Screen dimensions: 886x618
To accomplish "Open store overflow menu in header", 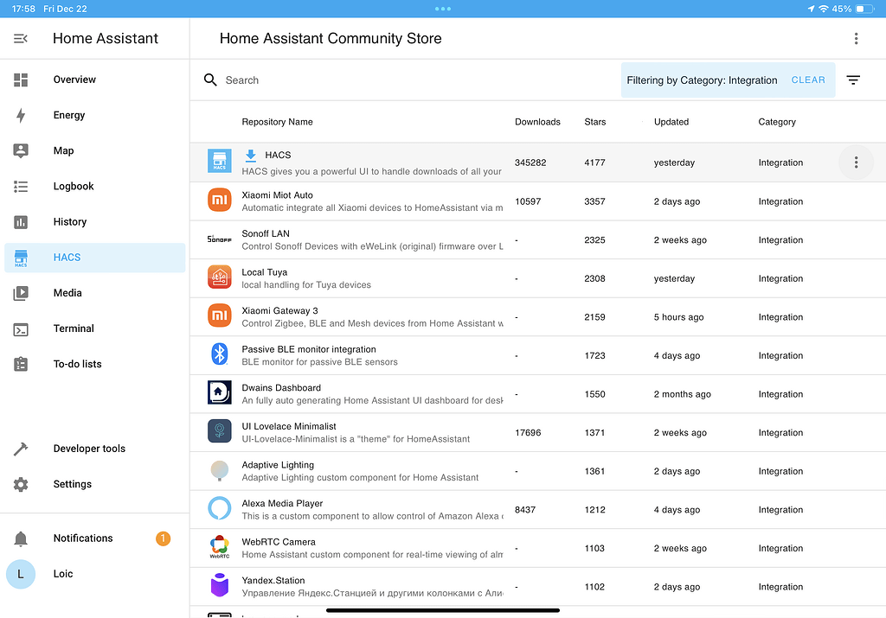I will (856, 39).
